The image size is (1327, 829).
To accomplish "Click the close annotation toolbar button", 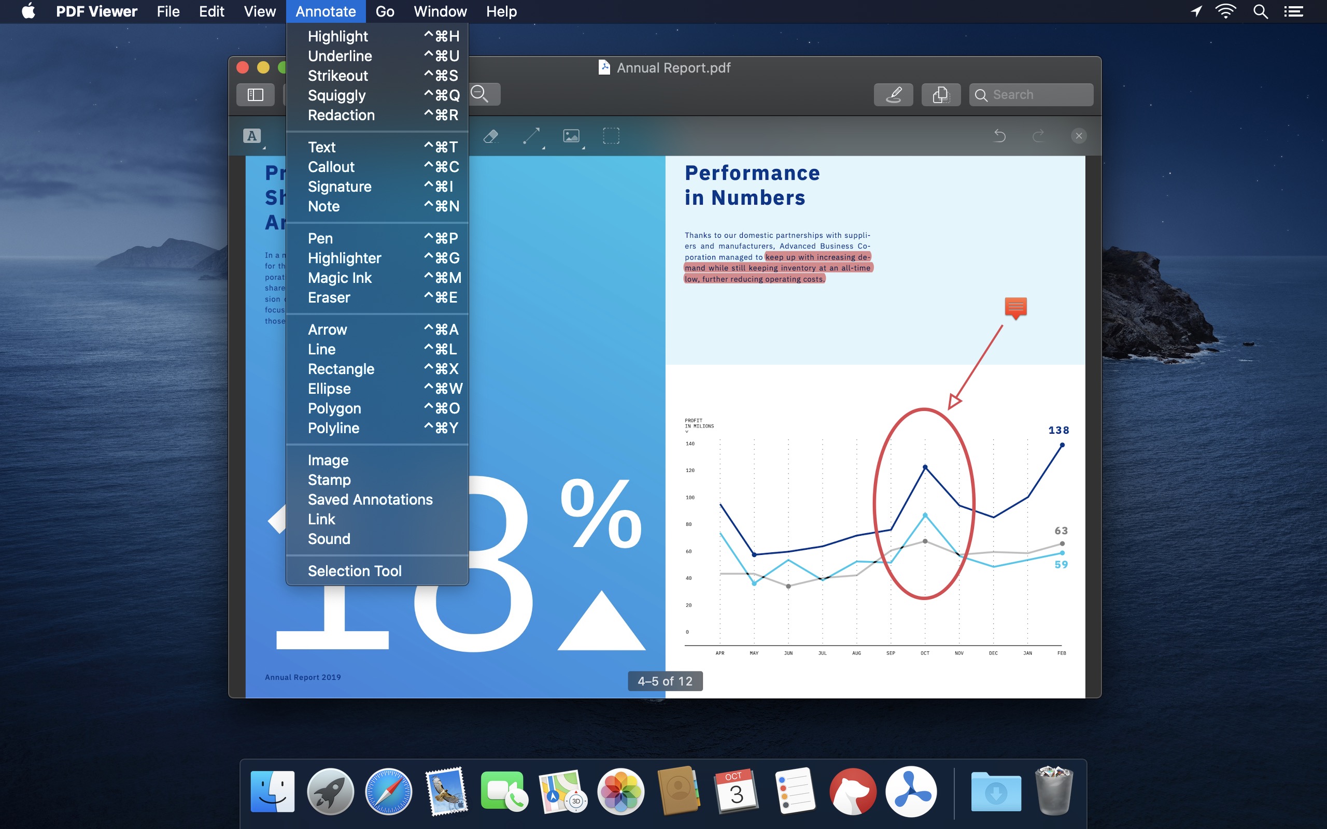I will 1078,135.
